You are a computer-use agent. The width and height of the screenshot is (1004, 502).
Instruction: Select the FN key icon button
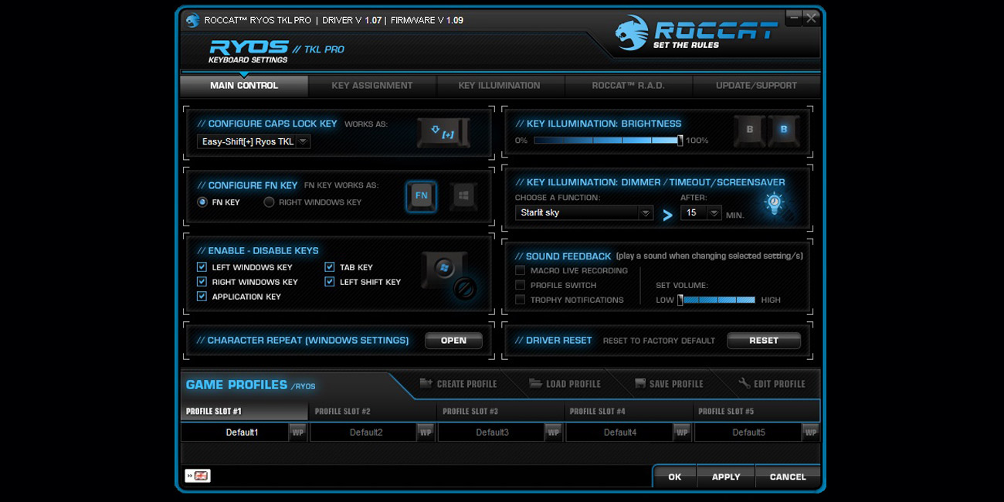tap(422, 196)
